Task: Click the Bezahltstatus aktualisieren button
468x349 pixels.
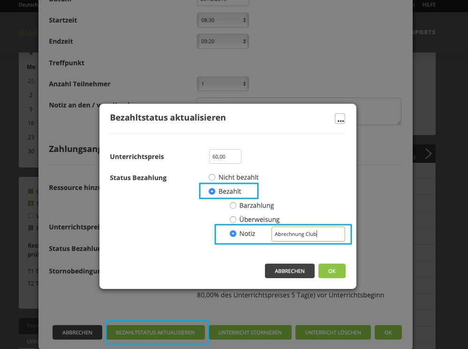Action: pyautogui.click(x=156, y=333)
